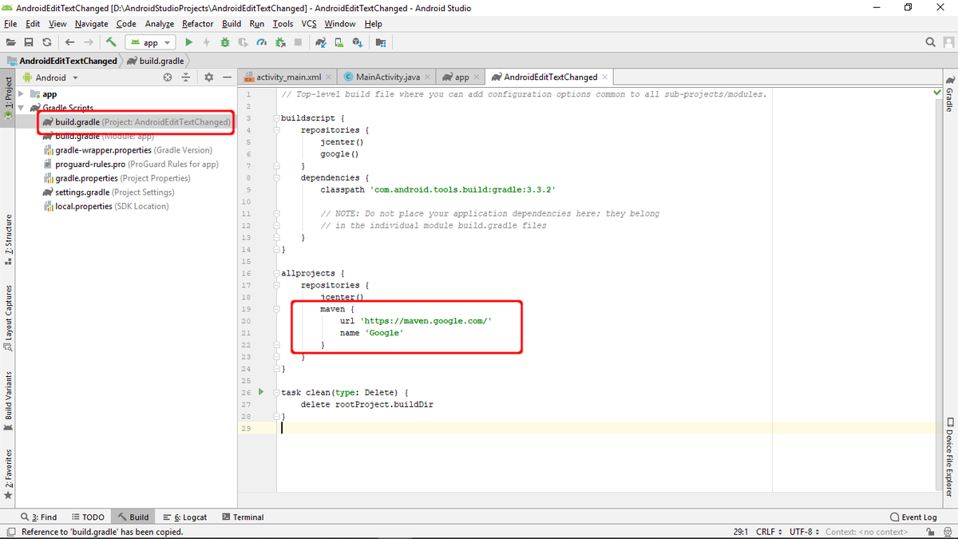Open SDK Manager icon
The width and height of the screenshot is (958, 539).
[x=357, y=42]
